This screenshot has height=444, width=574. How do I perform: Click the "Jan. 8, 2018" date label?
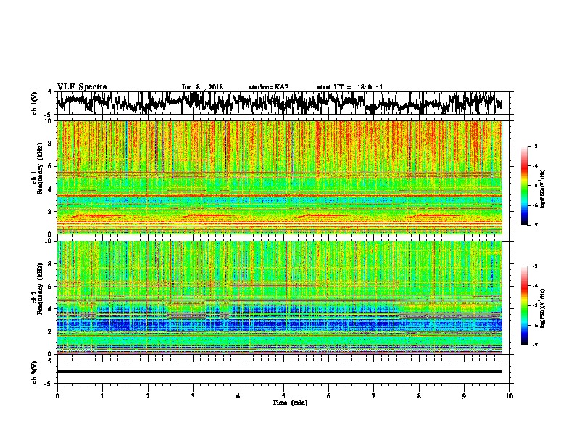202,87
